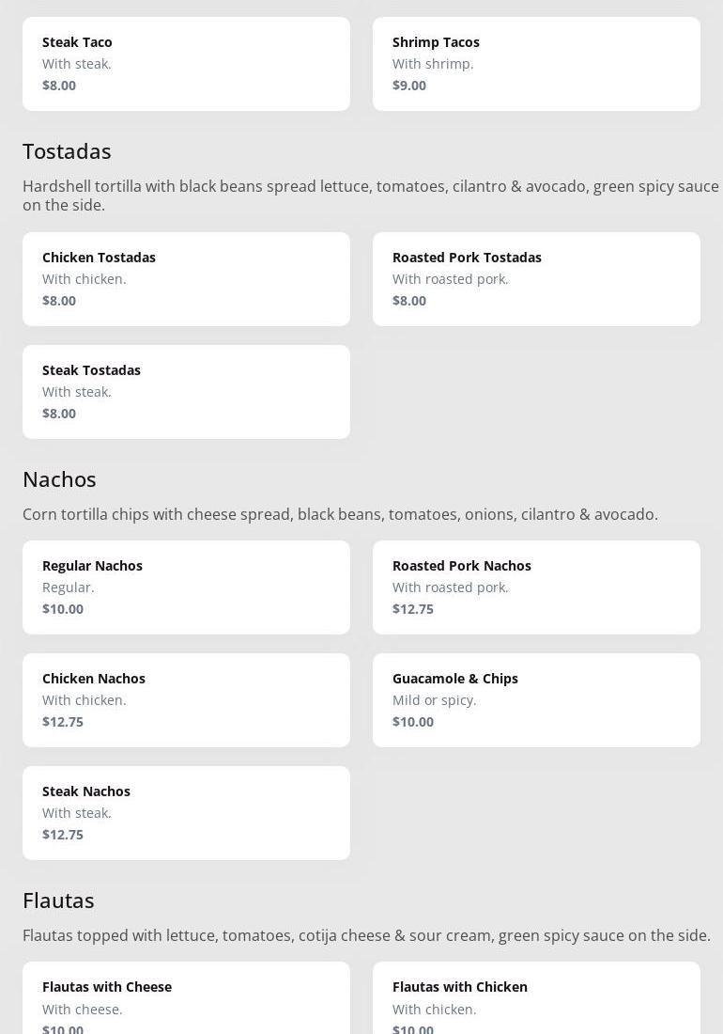
Task: Open the Roasted Pork Nachos item
Action: click(536, 587)
